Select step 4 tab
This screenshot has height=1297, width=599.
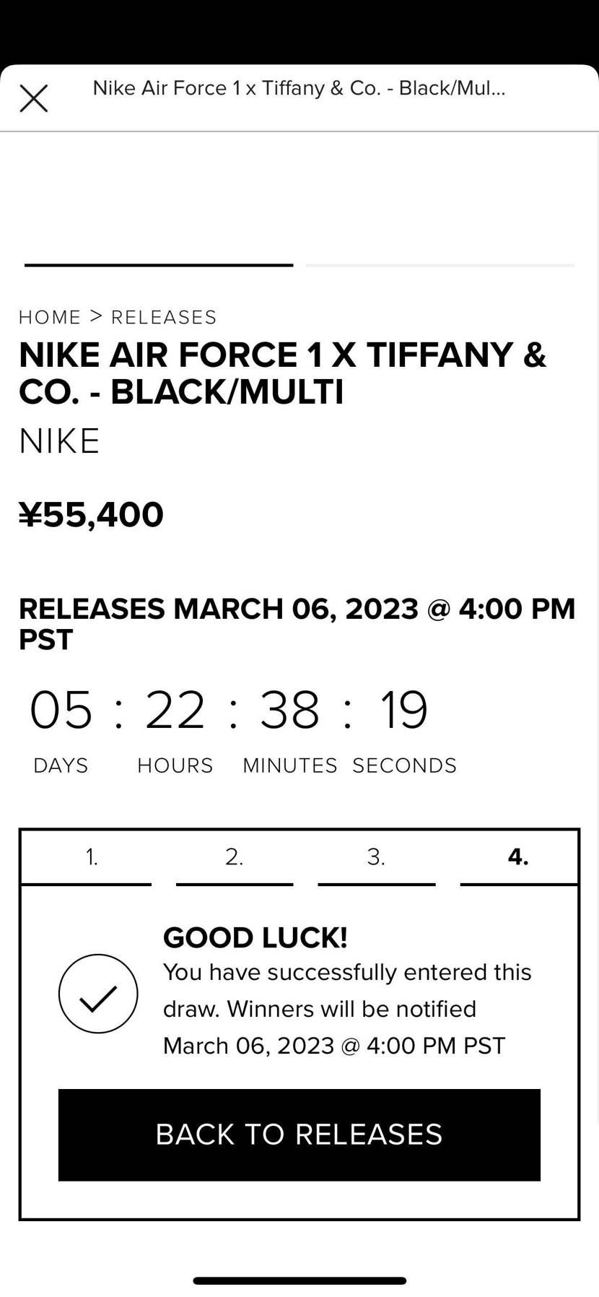click(x=518, y=857)
